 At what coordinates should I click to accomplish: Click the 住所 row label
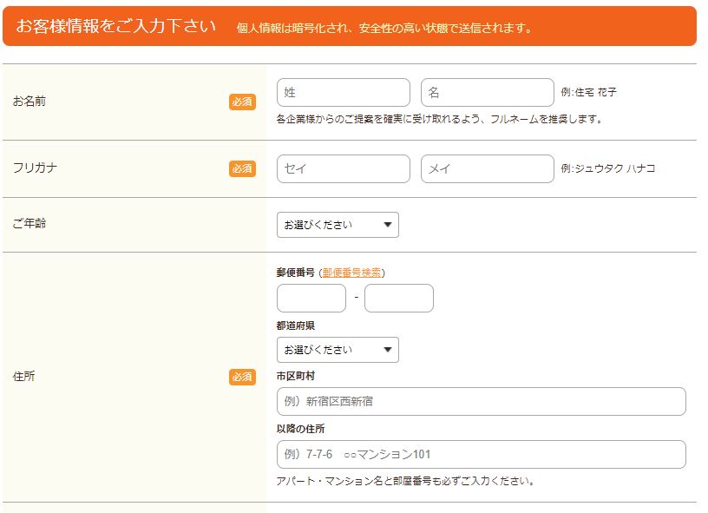(x=24, y=377)
